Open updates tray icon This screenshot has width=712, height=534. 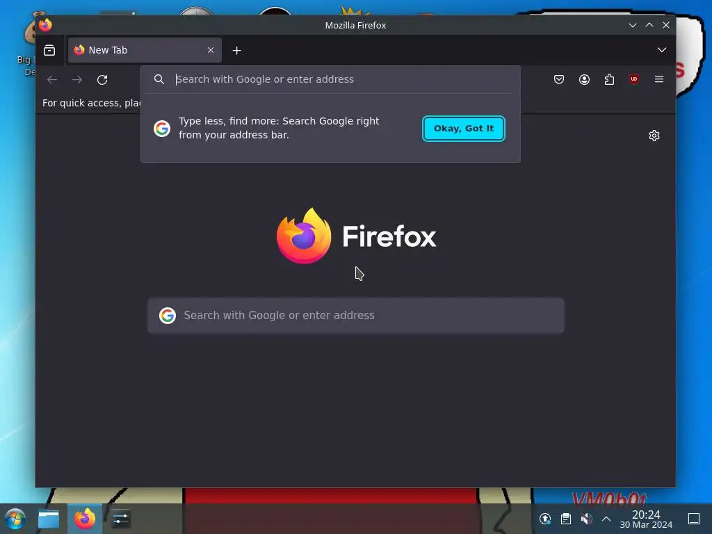[545, 519]
